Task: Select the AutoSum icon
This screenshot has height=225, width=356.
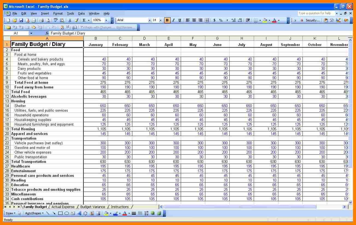Action: pos(84,20)
